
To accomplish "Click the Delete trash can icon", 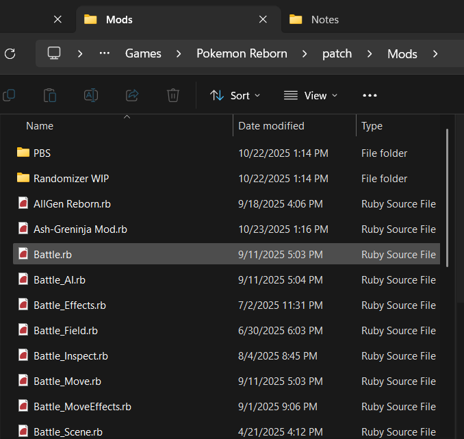I will [173, 95].
